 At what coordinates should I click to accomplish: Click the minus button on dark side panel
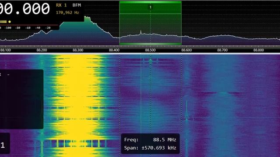pos(8,75)
